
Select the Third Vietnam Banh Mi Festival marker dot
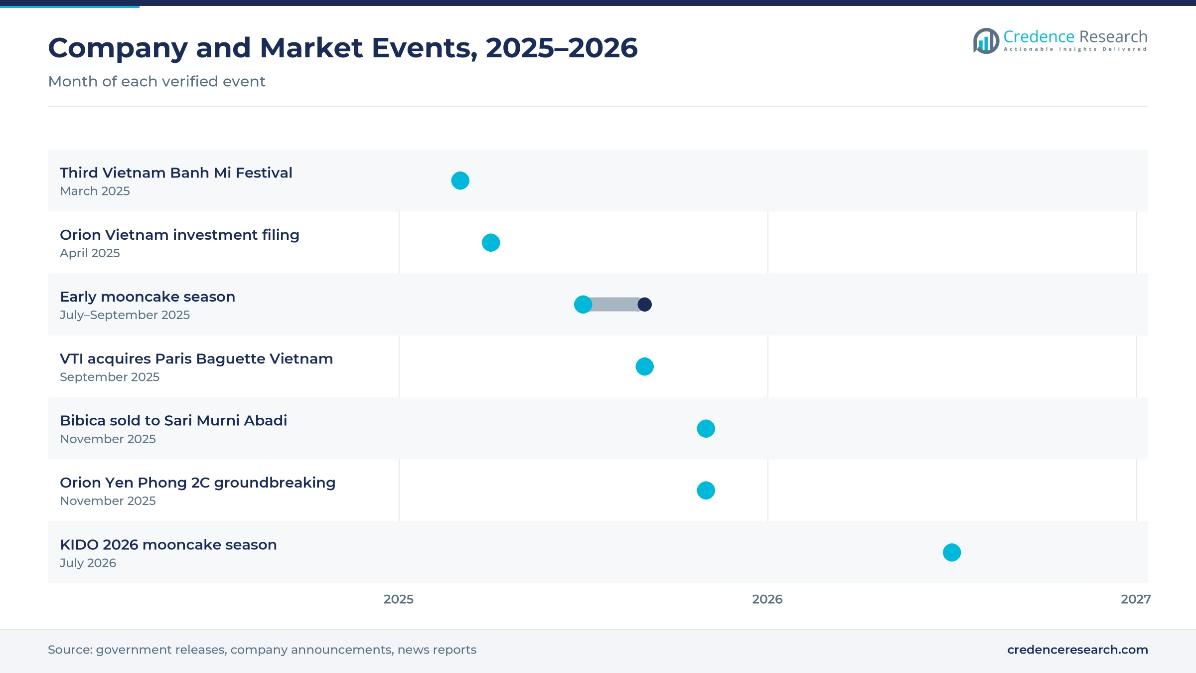pos(460,180)
